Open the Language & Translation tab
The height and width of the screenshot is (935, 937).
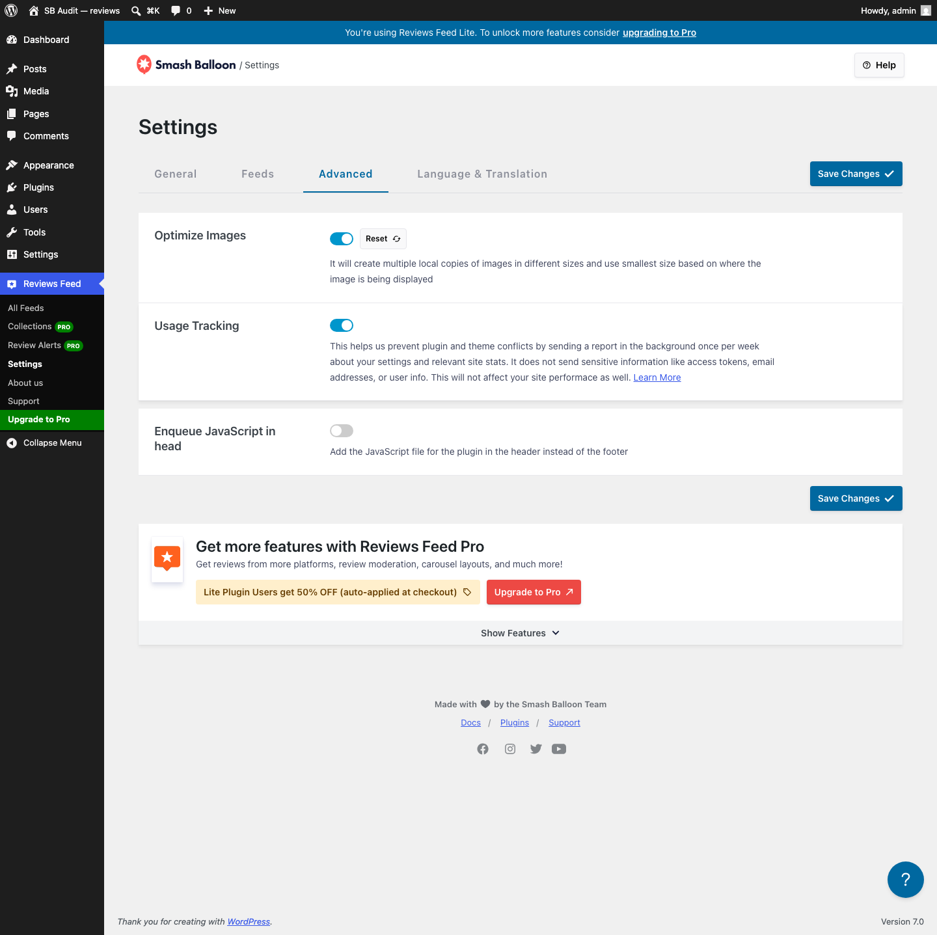(x=482, y=174)
